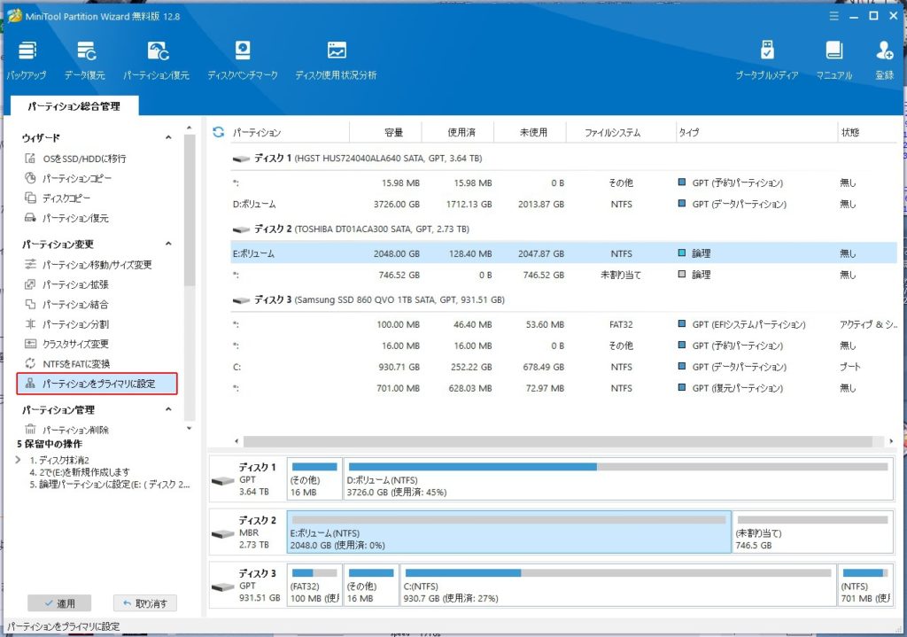Collapse the パーティション管理 section
The width and height of the screenshot is (907, 637).
(168, 410)
